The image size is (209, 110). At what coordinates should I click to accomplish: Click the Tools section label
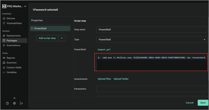(5, 53)
